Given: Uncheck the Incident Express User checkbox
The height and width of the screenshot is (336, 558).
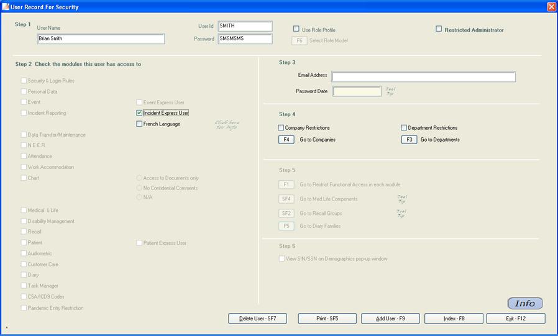Looking at the screenshot, I should pyautogui.click(x=139, y=113).
